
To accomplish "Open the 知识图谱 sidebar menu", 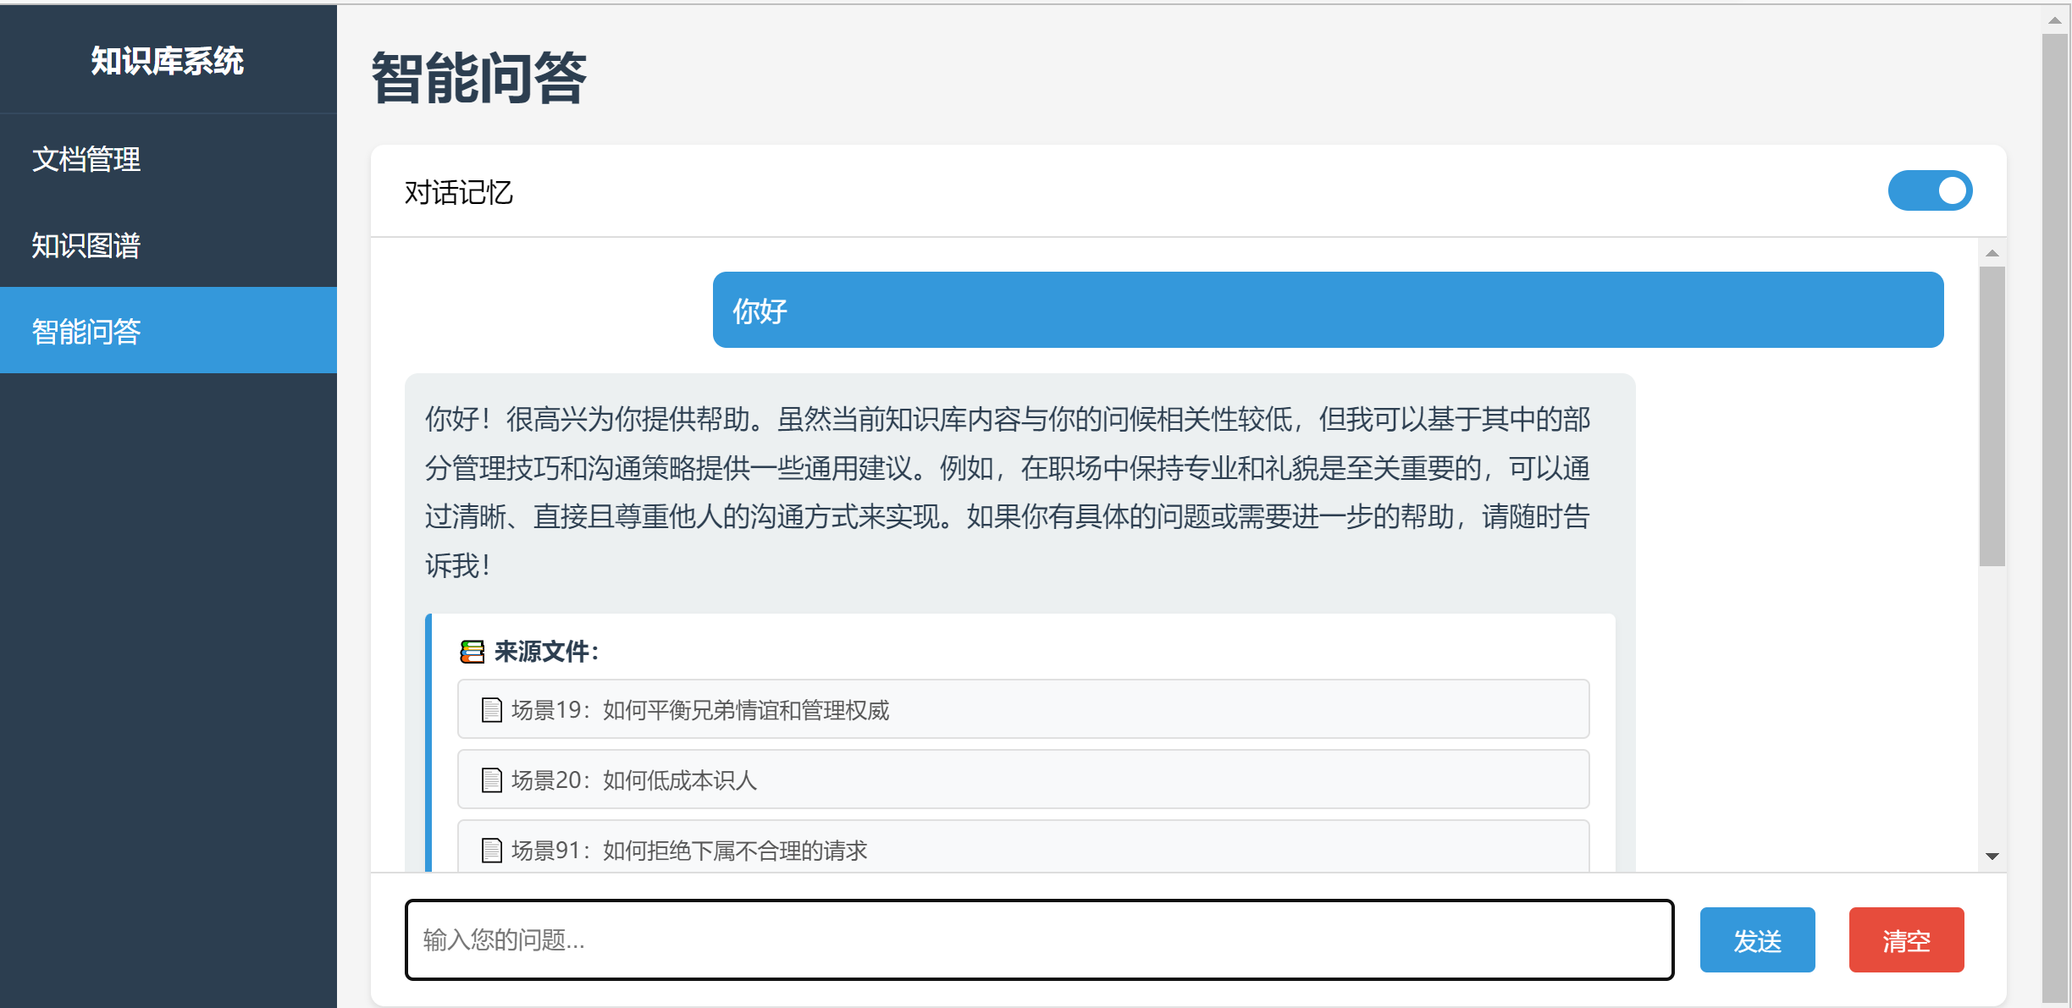I will 169,245.
